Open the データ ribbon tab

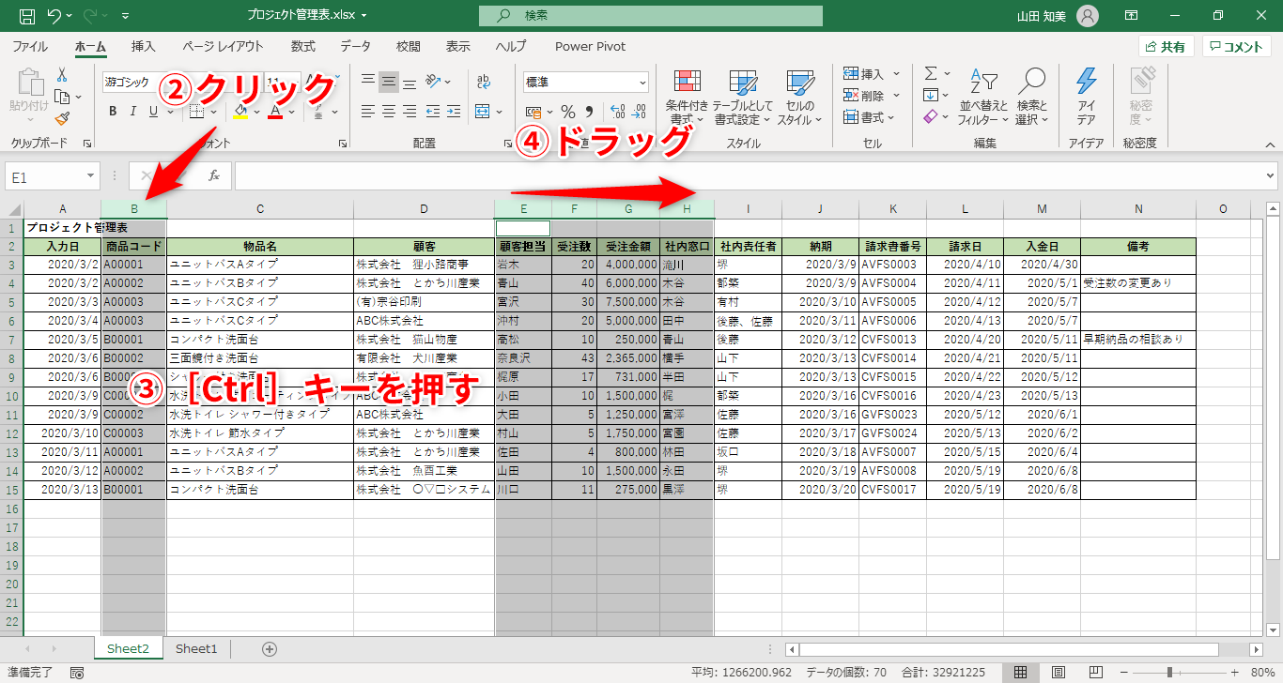[x=355, y=46]
